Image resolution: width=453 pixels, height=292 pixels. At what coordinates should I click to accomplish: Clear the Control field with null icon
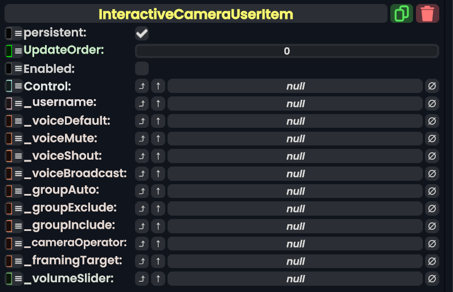[432, 86]
